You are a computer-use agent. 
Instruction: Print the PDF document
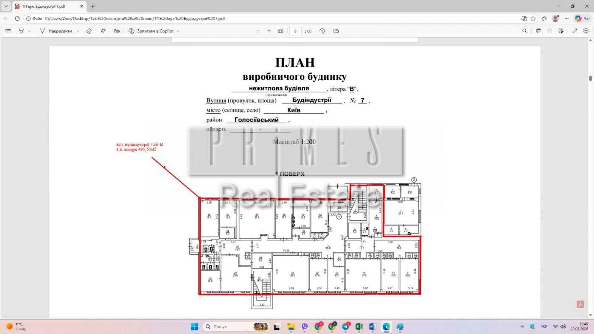[x=538, y=31]
